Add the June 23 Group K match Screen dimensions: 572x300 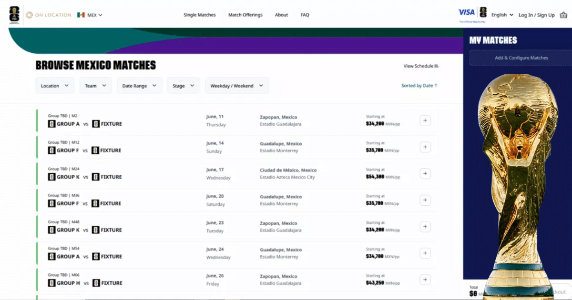coord(425,227)
